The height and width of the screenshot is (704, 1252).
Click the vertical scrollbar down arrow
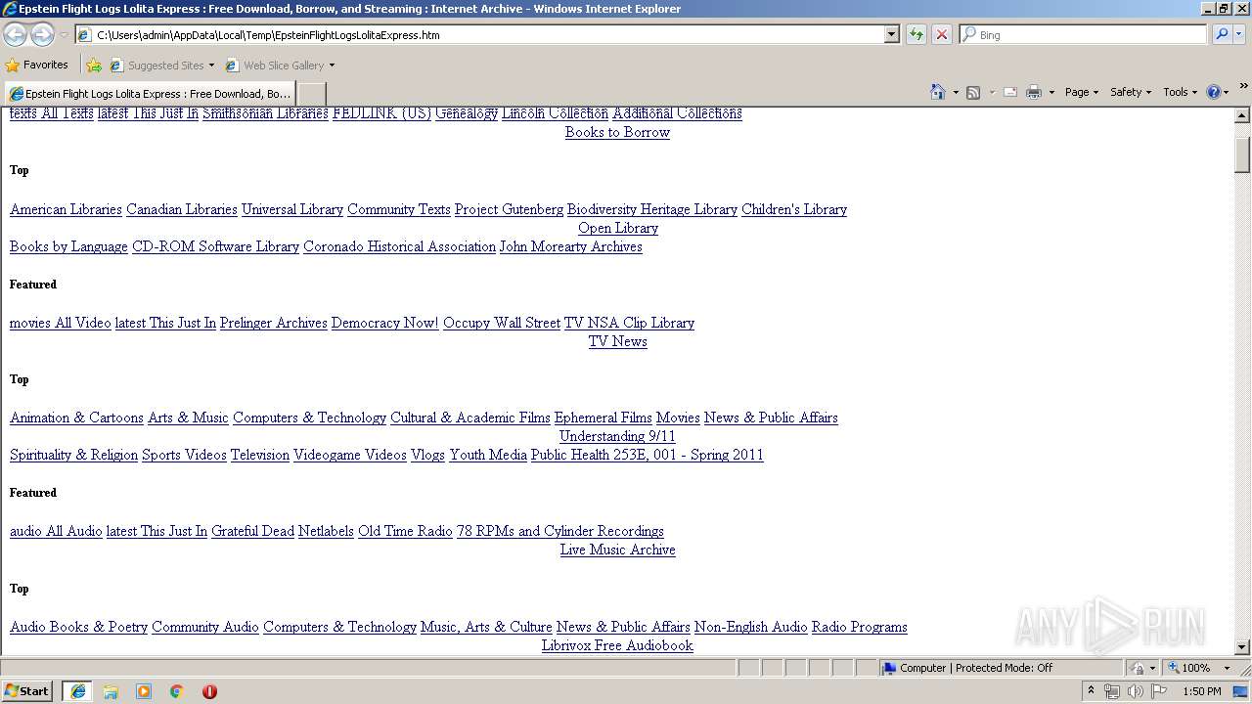(x=1242, y=647)
